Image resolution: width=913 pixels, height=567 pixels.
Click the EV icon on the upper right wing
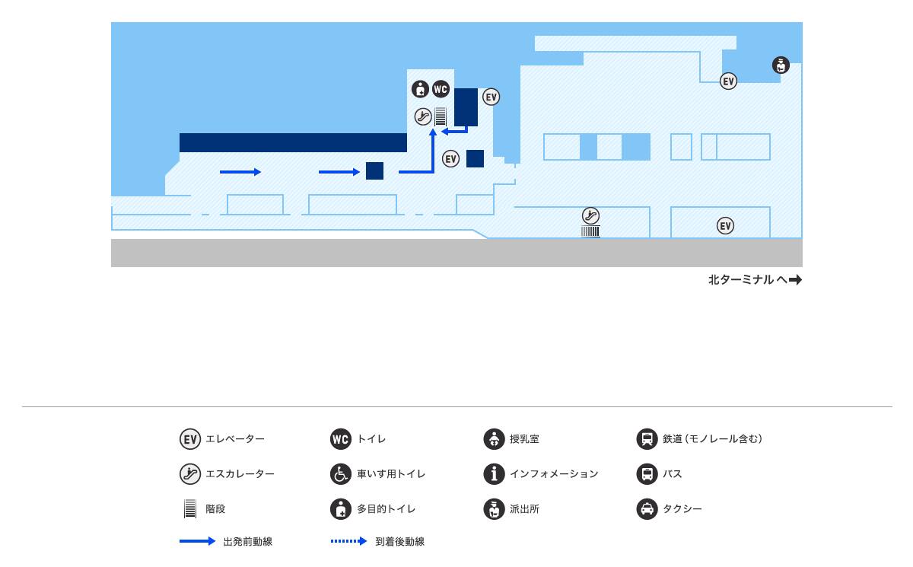[728, 81]
